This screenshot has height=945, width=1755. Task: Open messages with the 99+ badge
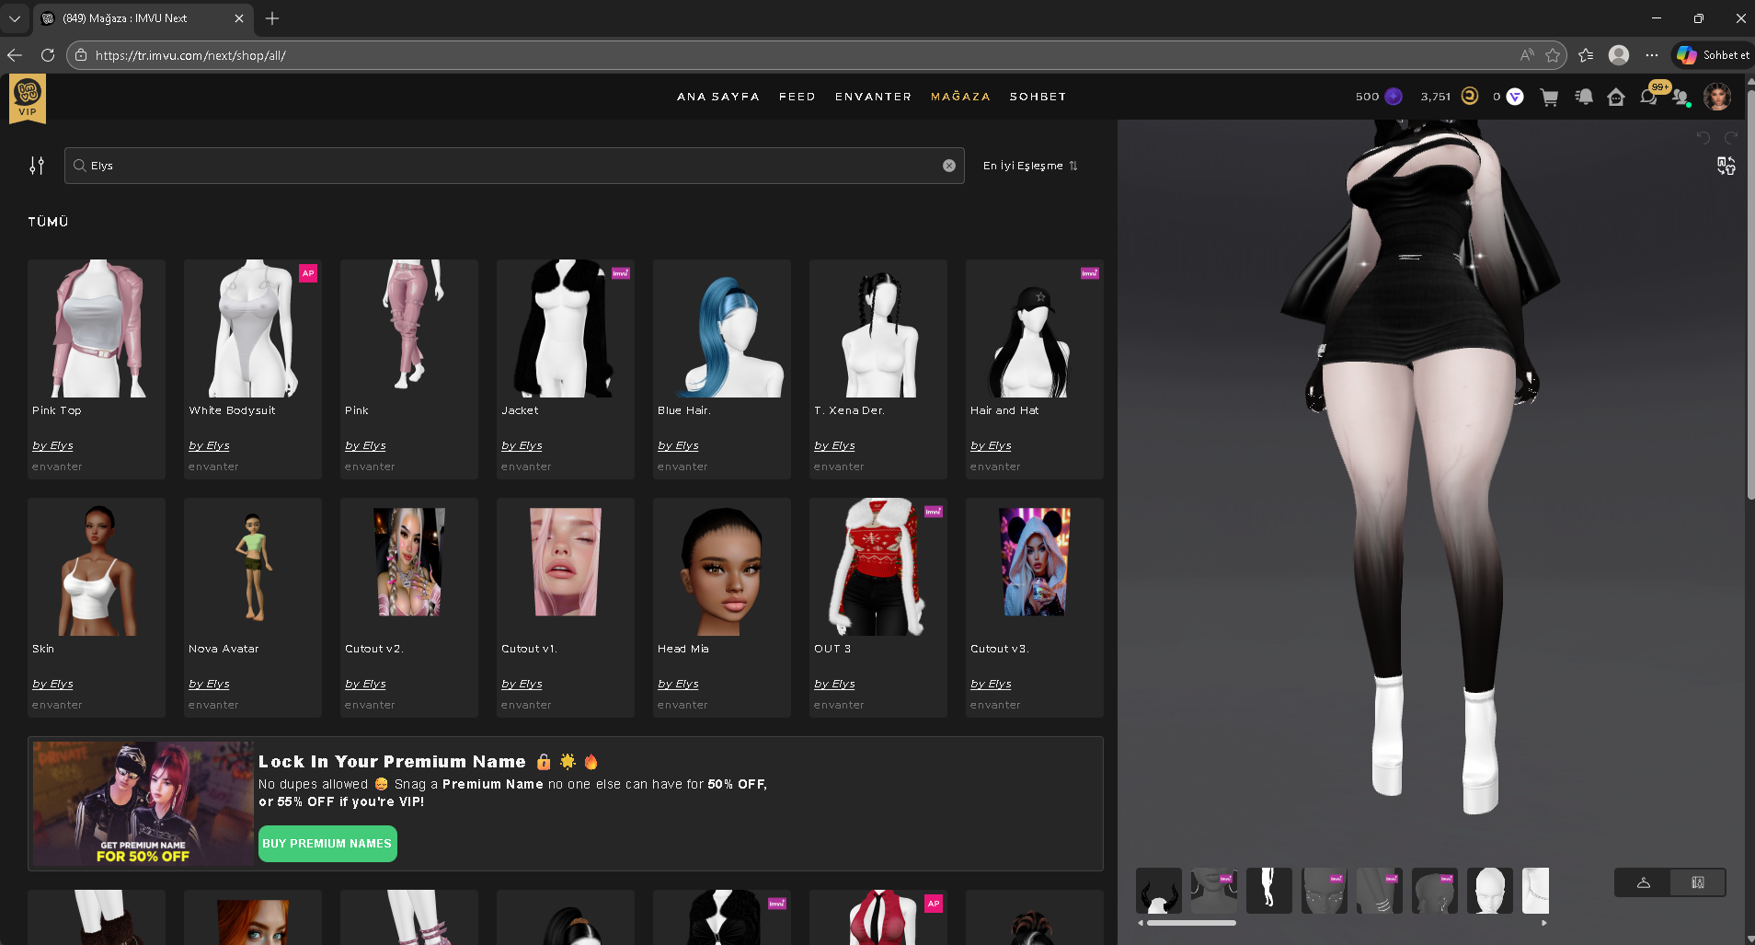[x=1649, y=96]
